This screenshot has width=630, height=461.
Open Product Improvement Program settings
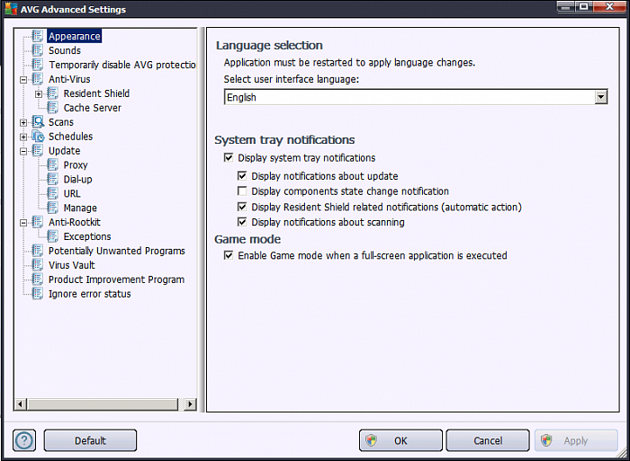click(116, 279)
